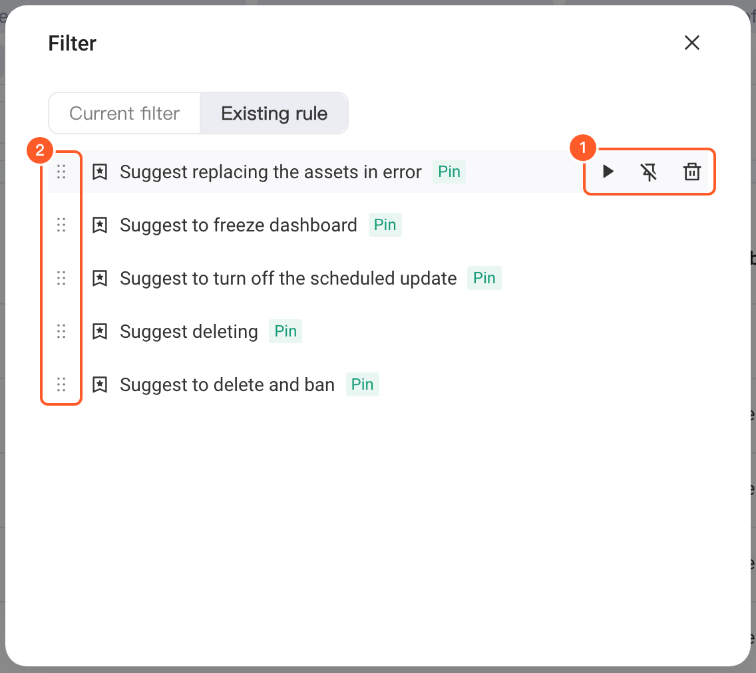Select 'Suggest to delete and ban' rule text
This screenshot has width=756, height=673.
(227, 385)
